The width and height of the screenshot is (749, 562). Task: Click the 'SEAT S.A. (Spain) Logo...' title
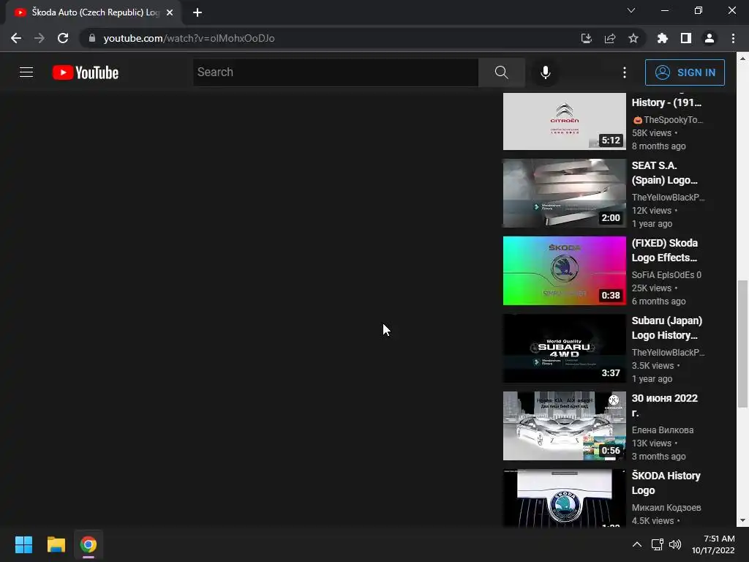click(x=664, y=173)
